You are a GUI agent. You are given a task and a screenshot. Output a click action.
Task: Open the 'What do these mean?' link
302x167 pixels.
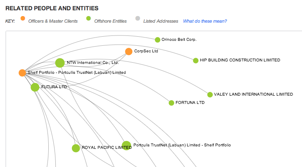coord(205,21)
